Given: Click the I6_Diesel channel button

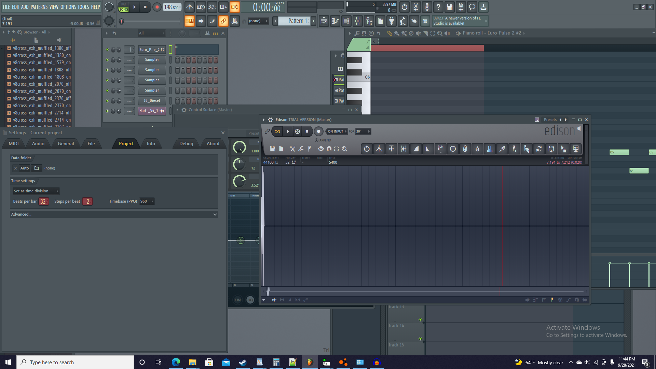Looking at the screenshot, I should click(x=152, y=101).
